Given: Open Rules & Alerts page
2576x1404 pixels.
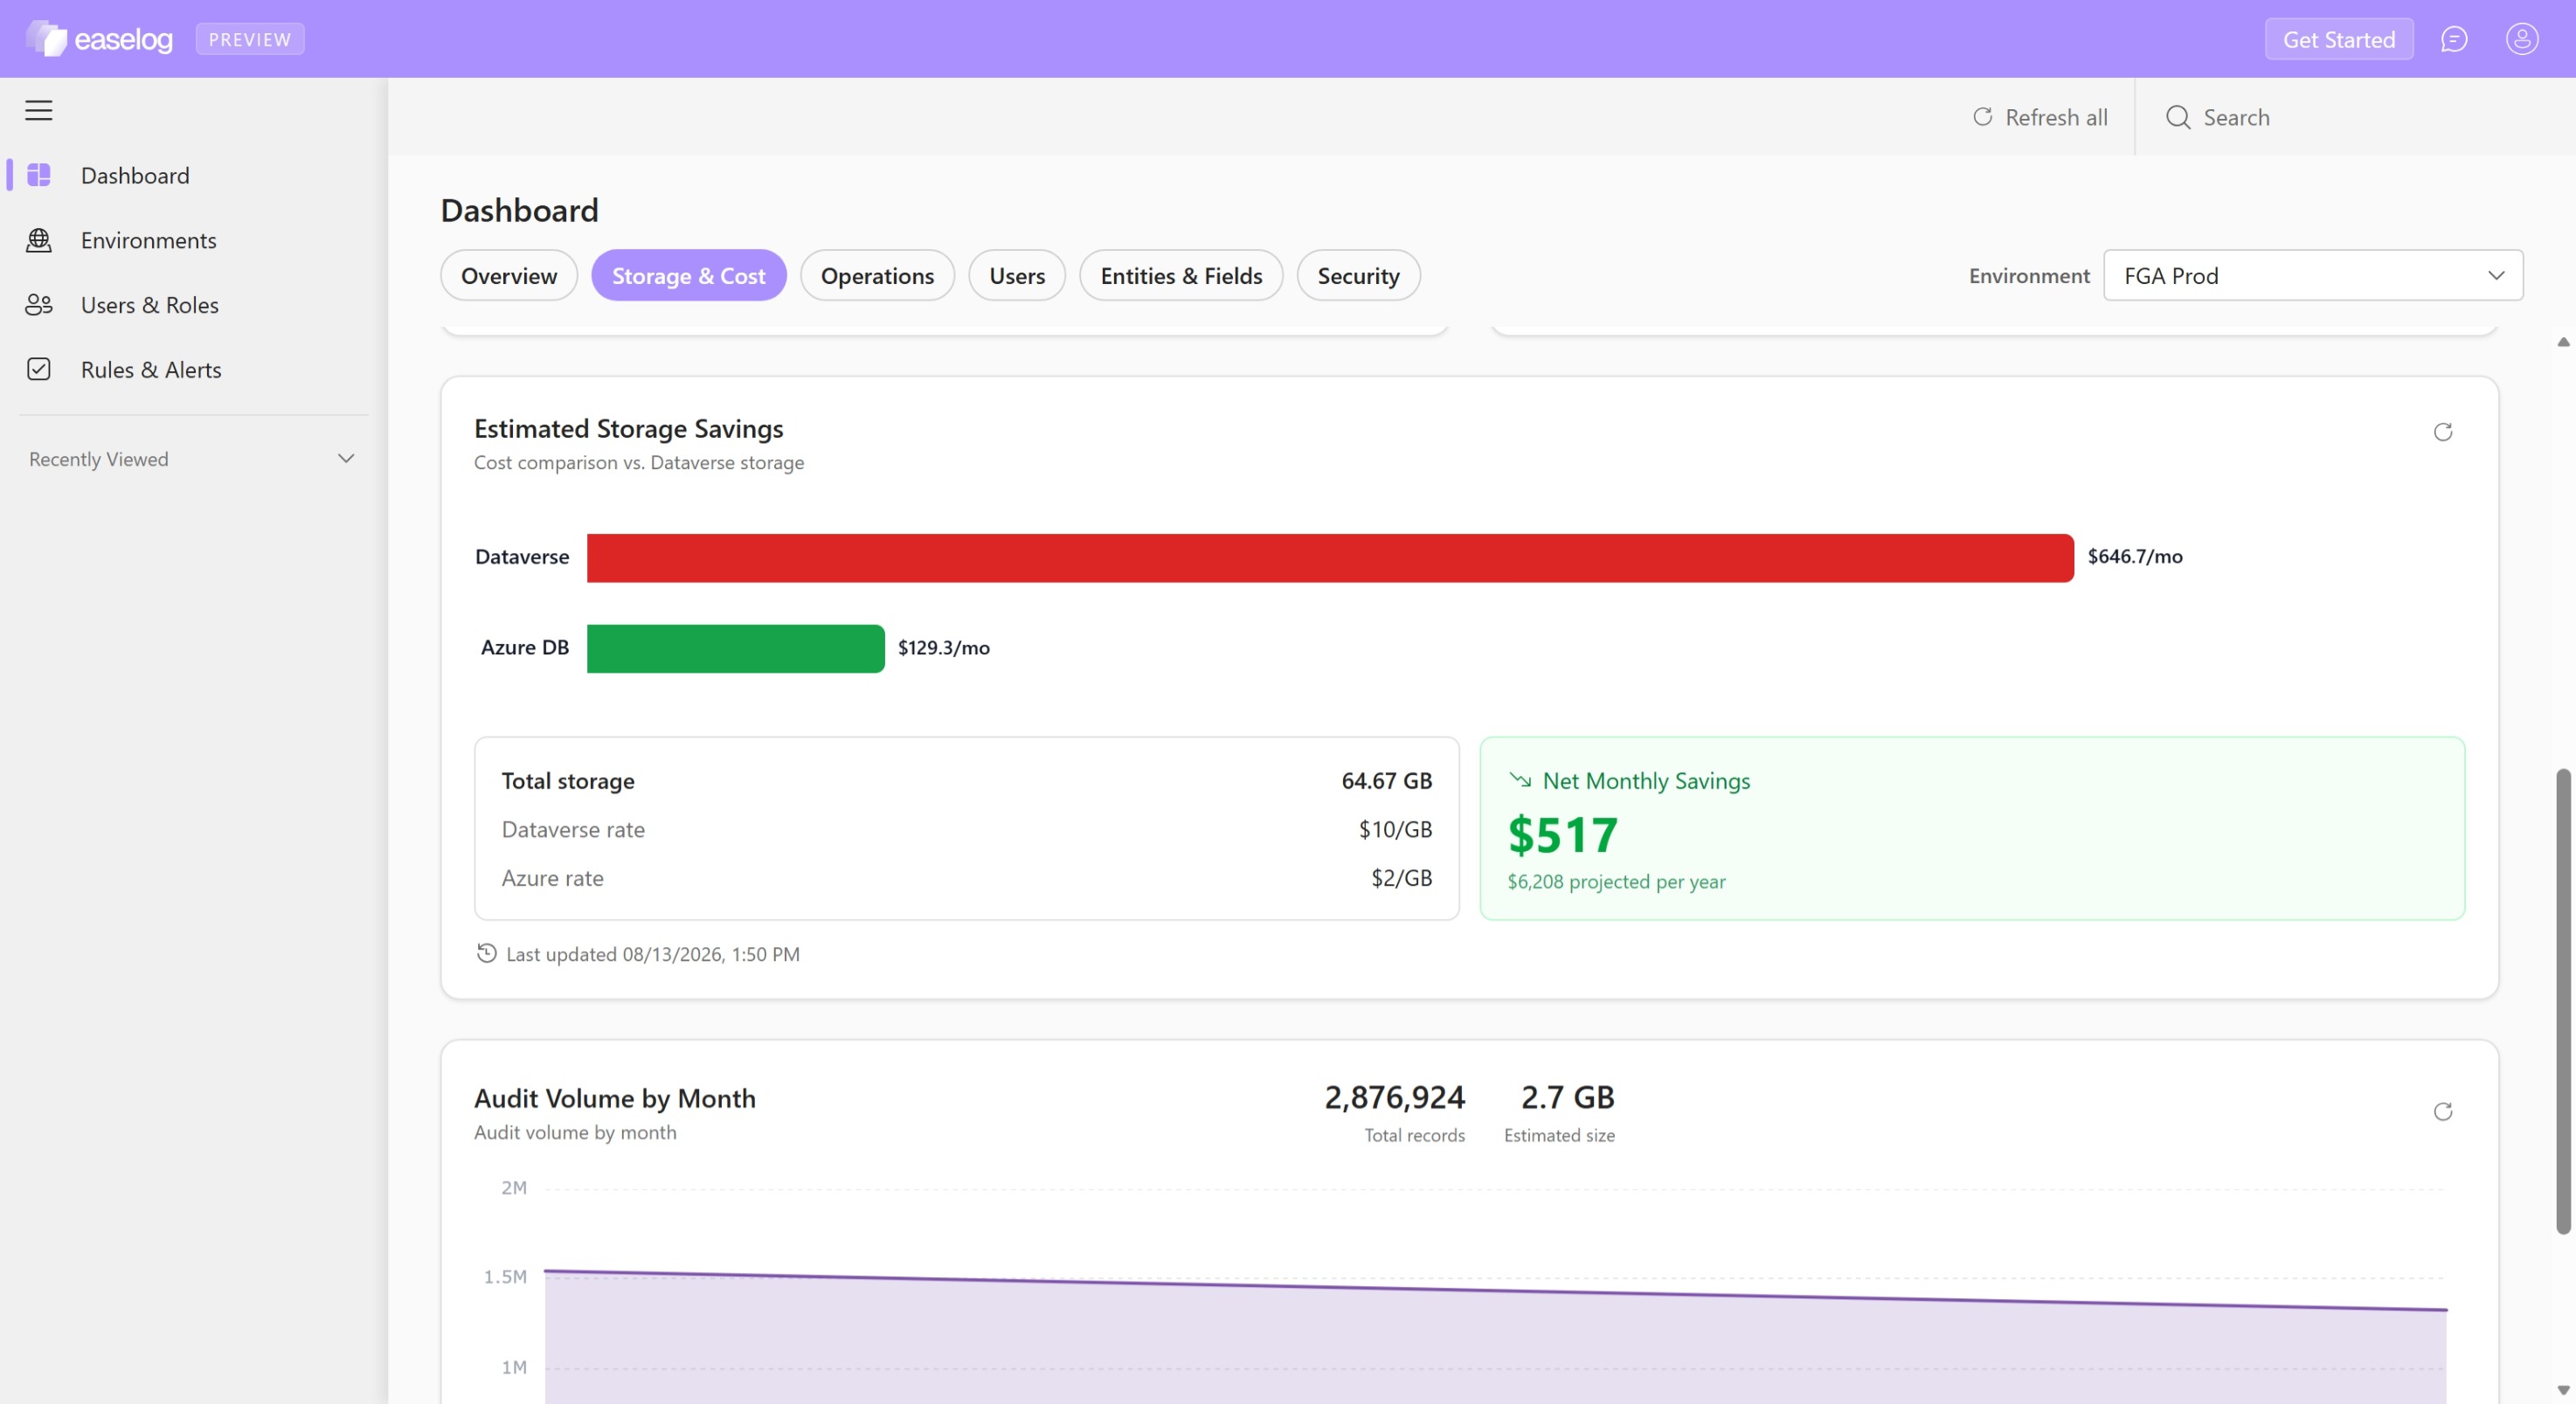Looking at the screenshot, I should pyautogui.click(x=151, y=369).
